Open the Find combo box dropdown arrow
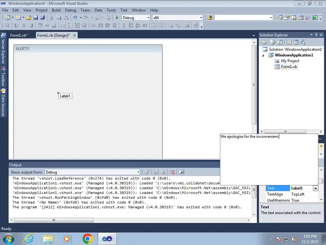The height and width of the screenshot is (245, 326). click(271, 18)
